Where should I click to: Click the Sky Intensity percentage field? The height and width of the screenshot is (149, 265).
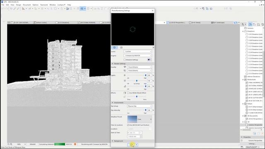click(x=149, y=110)
